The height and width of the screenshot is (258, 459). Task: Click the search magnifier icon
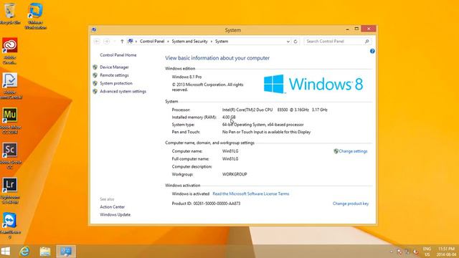tap(366, 42)
